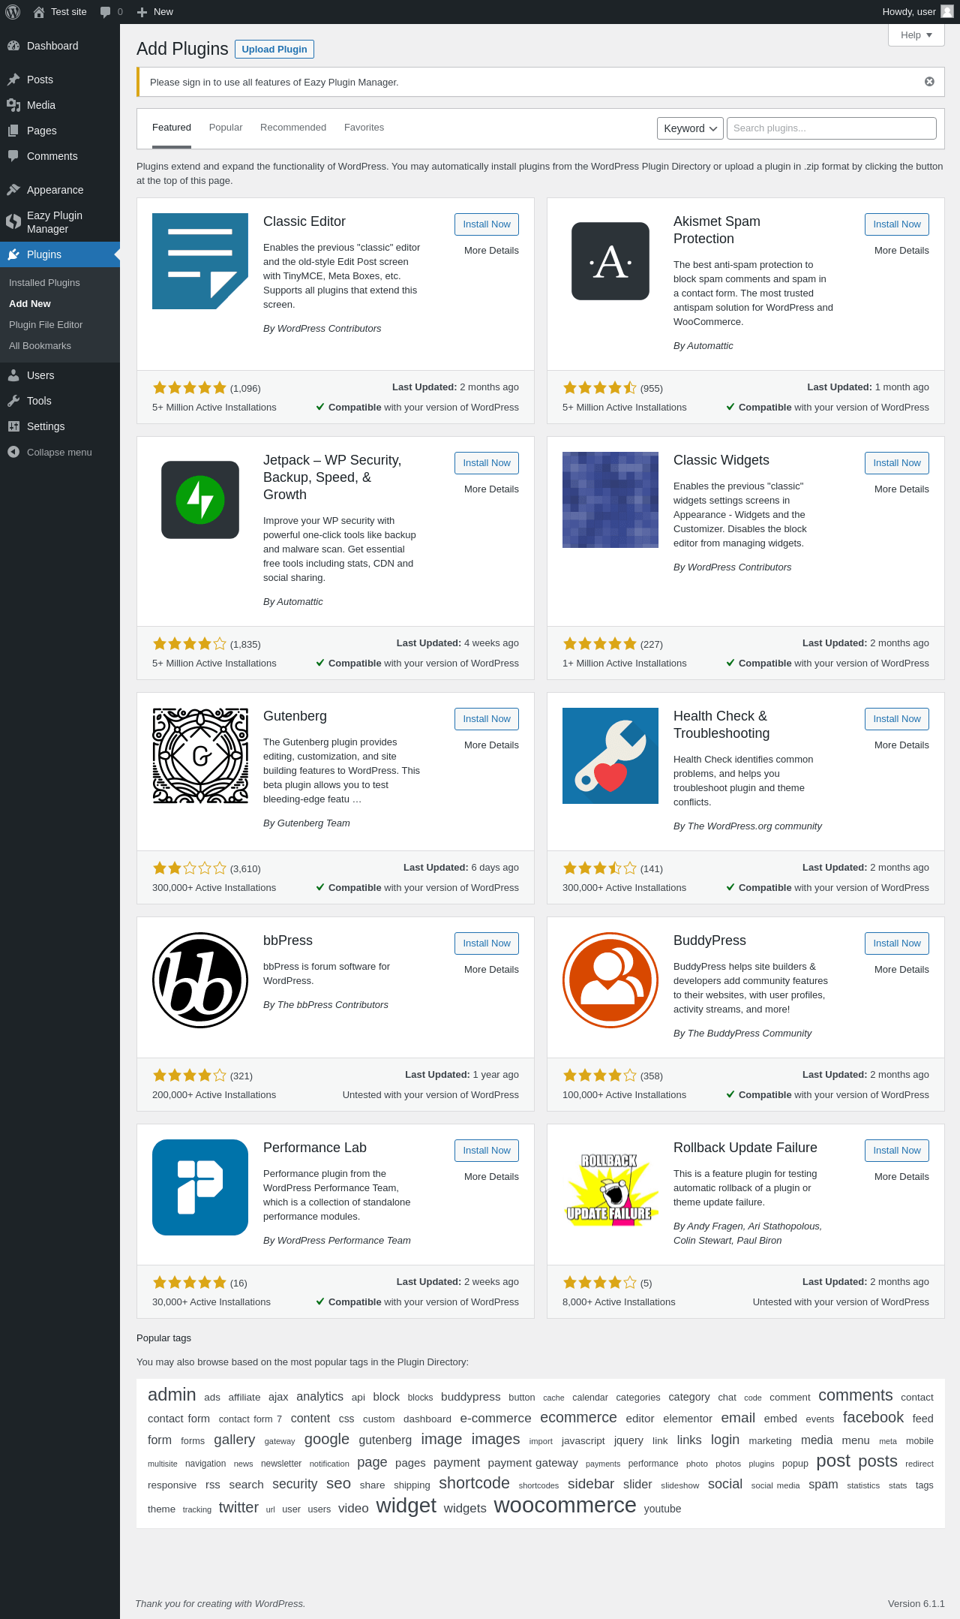Click the Collapse menu arrow icon
The height and width of the screenshot is (1619, 960).
coord(13,452)
